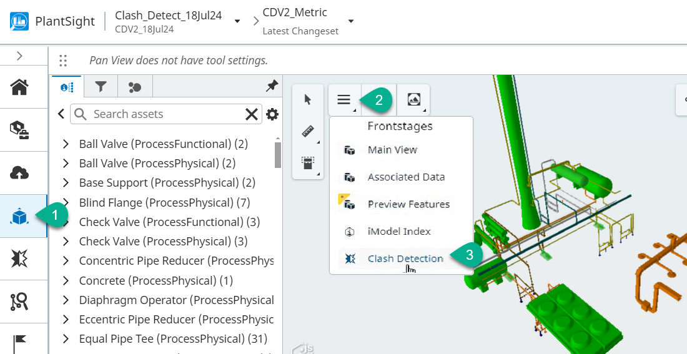Open the CDV2_Metric changeset dropdown

coord(351,21)
